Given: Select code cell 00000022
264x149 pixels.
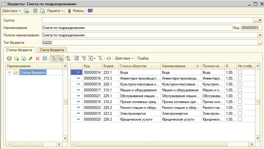Looking at the screenshot, I should (92, 108).
